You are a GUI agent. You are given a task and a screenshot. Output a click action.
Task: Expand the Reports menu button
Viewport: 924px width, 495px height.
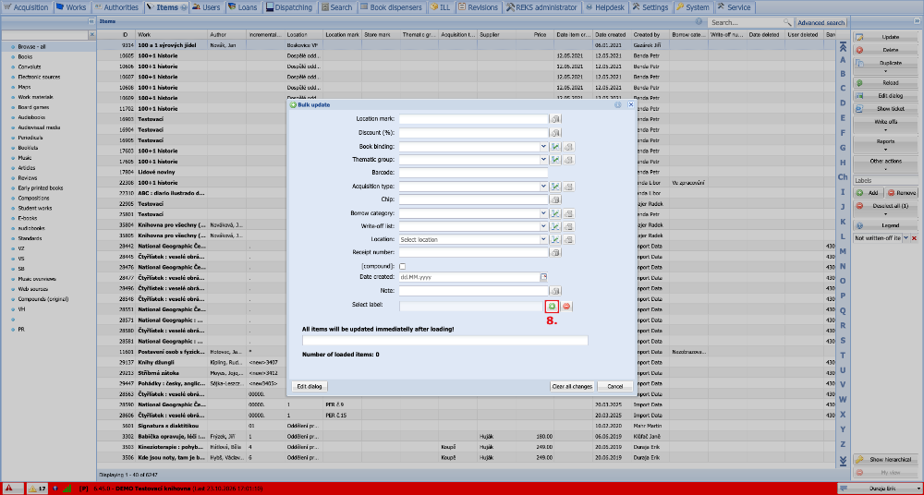pos(885,144)
